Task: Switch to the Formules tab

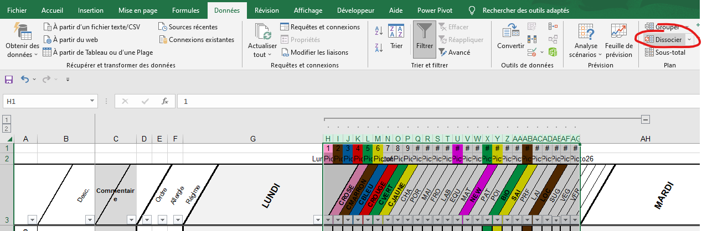Action: 185,10
